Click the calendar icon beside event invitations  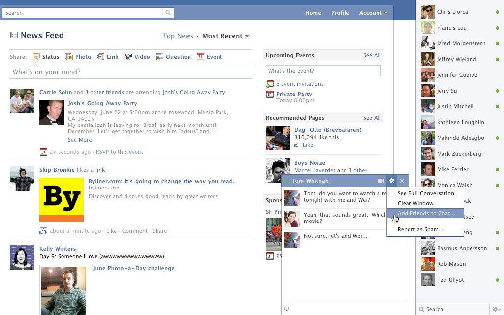tap(270, 84)
